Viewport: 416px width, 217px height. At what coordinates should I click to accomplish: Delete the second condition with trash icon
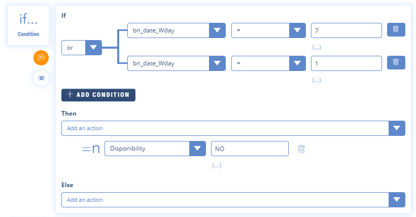pyautogui.click(x=396, y=63)
